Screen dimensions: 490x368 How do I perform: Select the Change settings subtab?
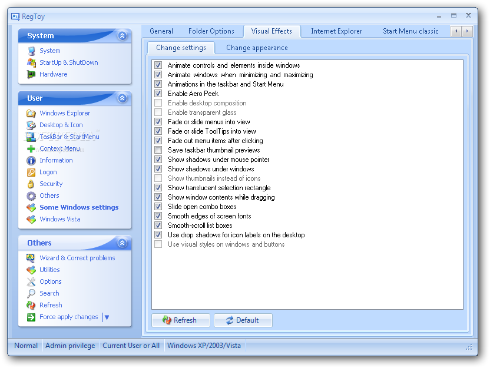[181, 48]
